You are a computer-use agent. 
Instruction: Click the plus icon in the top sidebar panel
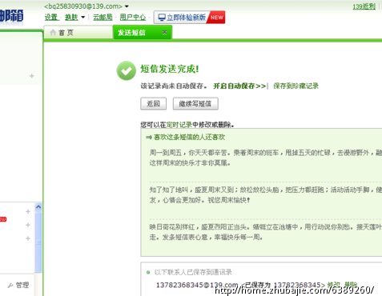[32, 76]
